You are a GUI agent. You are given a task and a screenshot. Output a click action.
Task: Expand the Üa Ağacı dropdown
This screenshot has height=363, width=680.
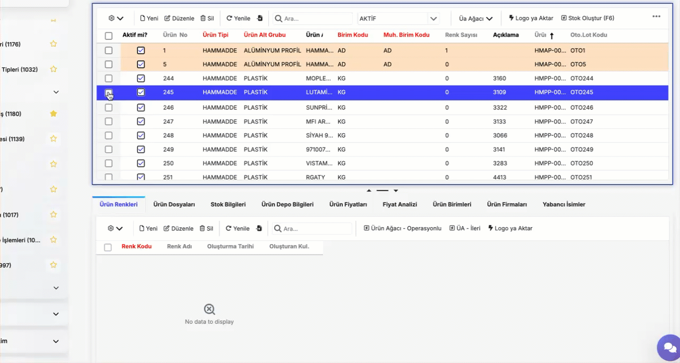tap(475, 19)
